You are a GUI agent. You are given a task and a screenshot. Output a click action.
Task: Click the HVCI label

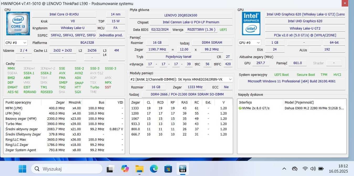(x=337, y=75)
